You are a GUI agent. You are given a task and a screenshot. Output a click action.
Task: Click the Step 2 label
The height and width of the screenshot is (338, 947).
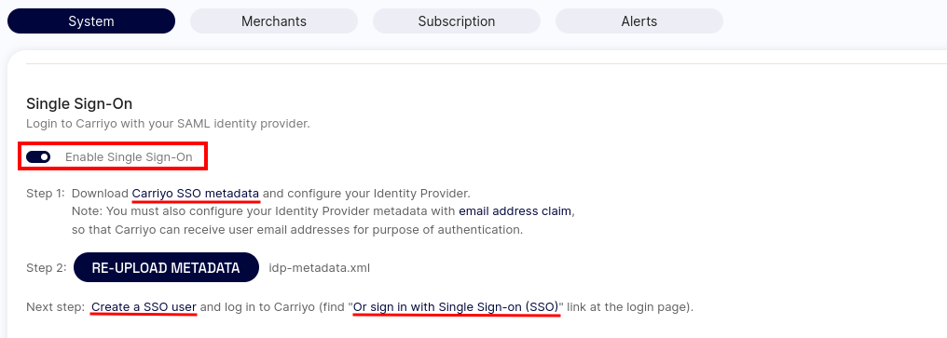coord(47,268)
